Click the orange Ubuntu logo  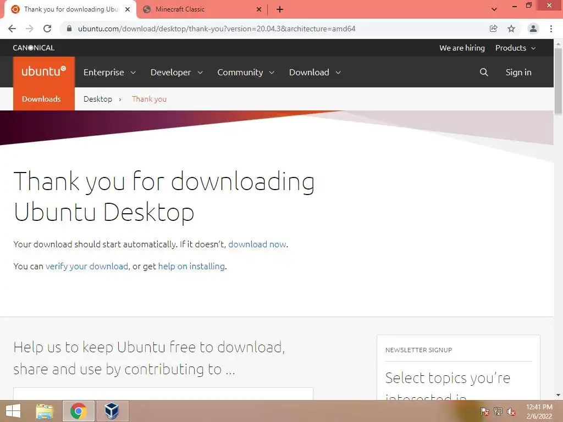pyautogui.click(x=44, y=71)
